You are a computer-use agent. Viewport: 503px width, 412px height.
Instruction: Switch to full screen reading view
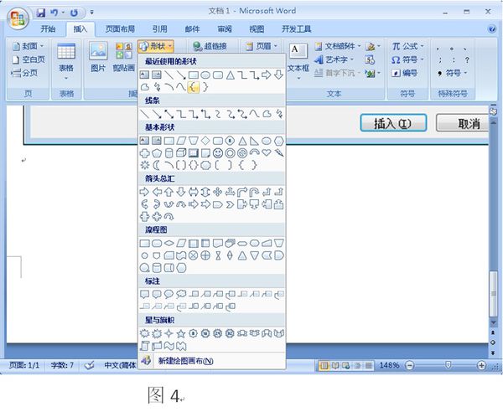pyautogui.click(x=334, y=366)
